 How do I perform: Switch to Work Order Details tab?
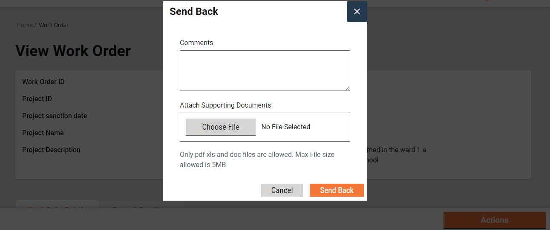click(x=57, y=206)
